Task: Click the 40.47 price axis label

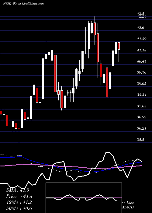Action: 142,61
